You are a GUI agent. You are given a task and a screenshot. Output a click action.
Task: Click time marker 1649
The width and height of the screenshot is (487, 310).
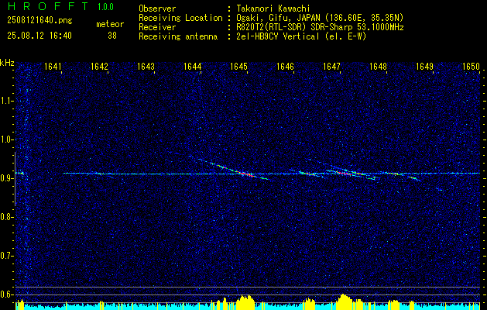(424, 66)
